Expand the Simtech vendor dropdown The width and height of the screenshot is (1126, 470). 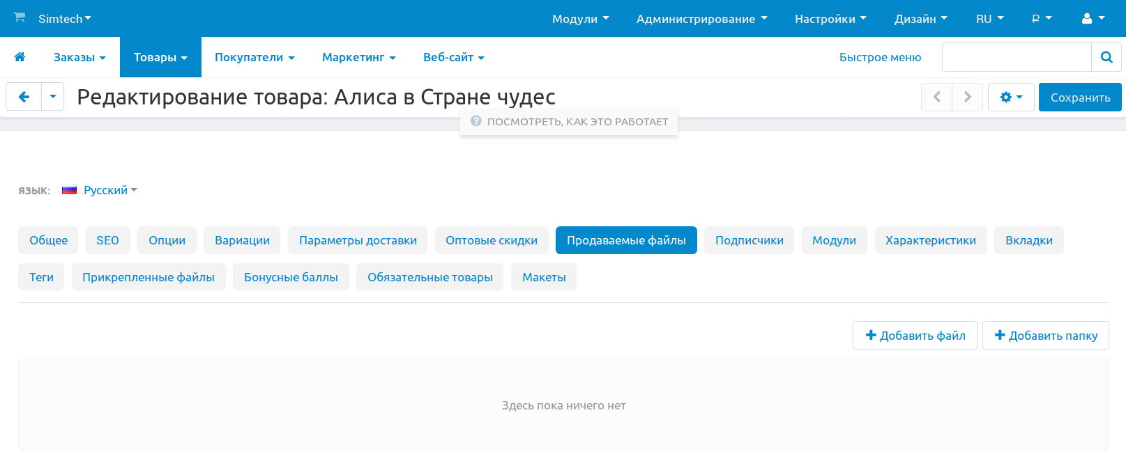point(65,19)
